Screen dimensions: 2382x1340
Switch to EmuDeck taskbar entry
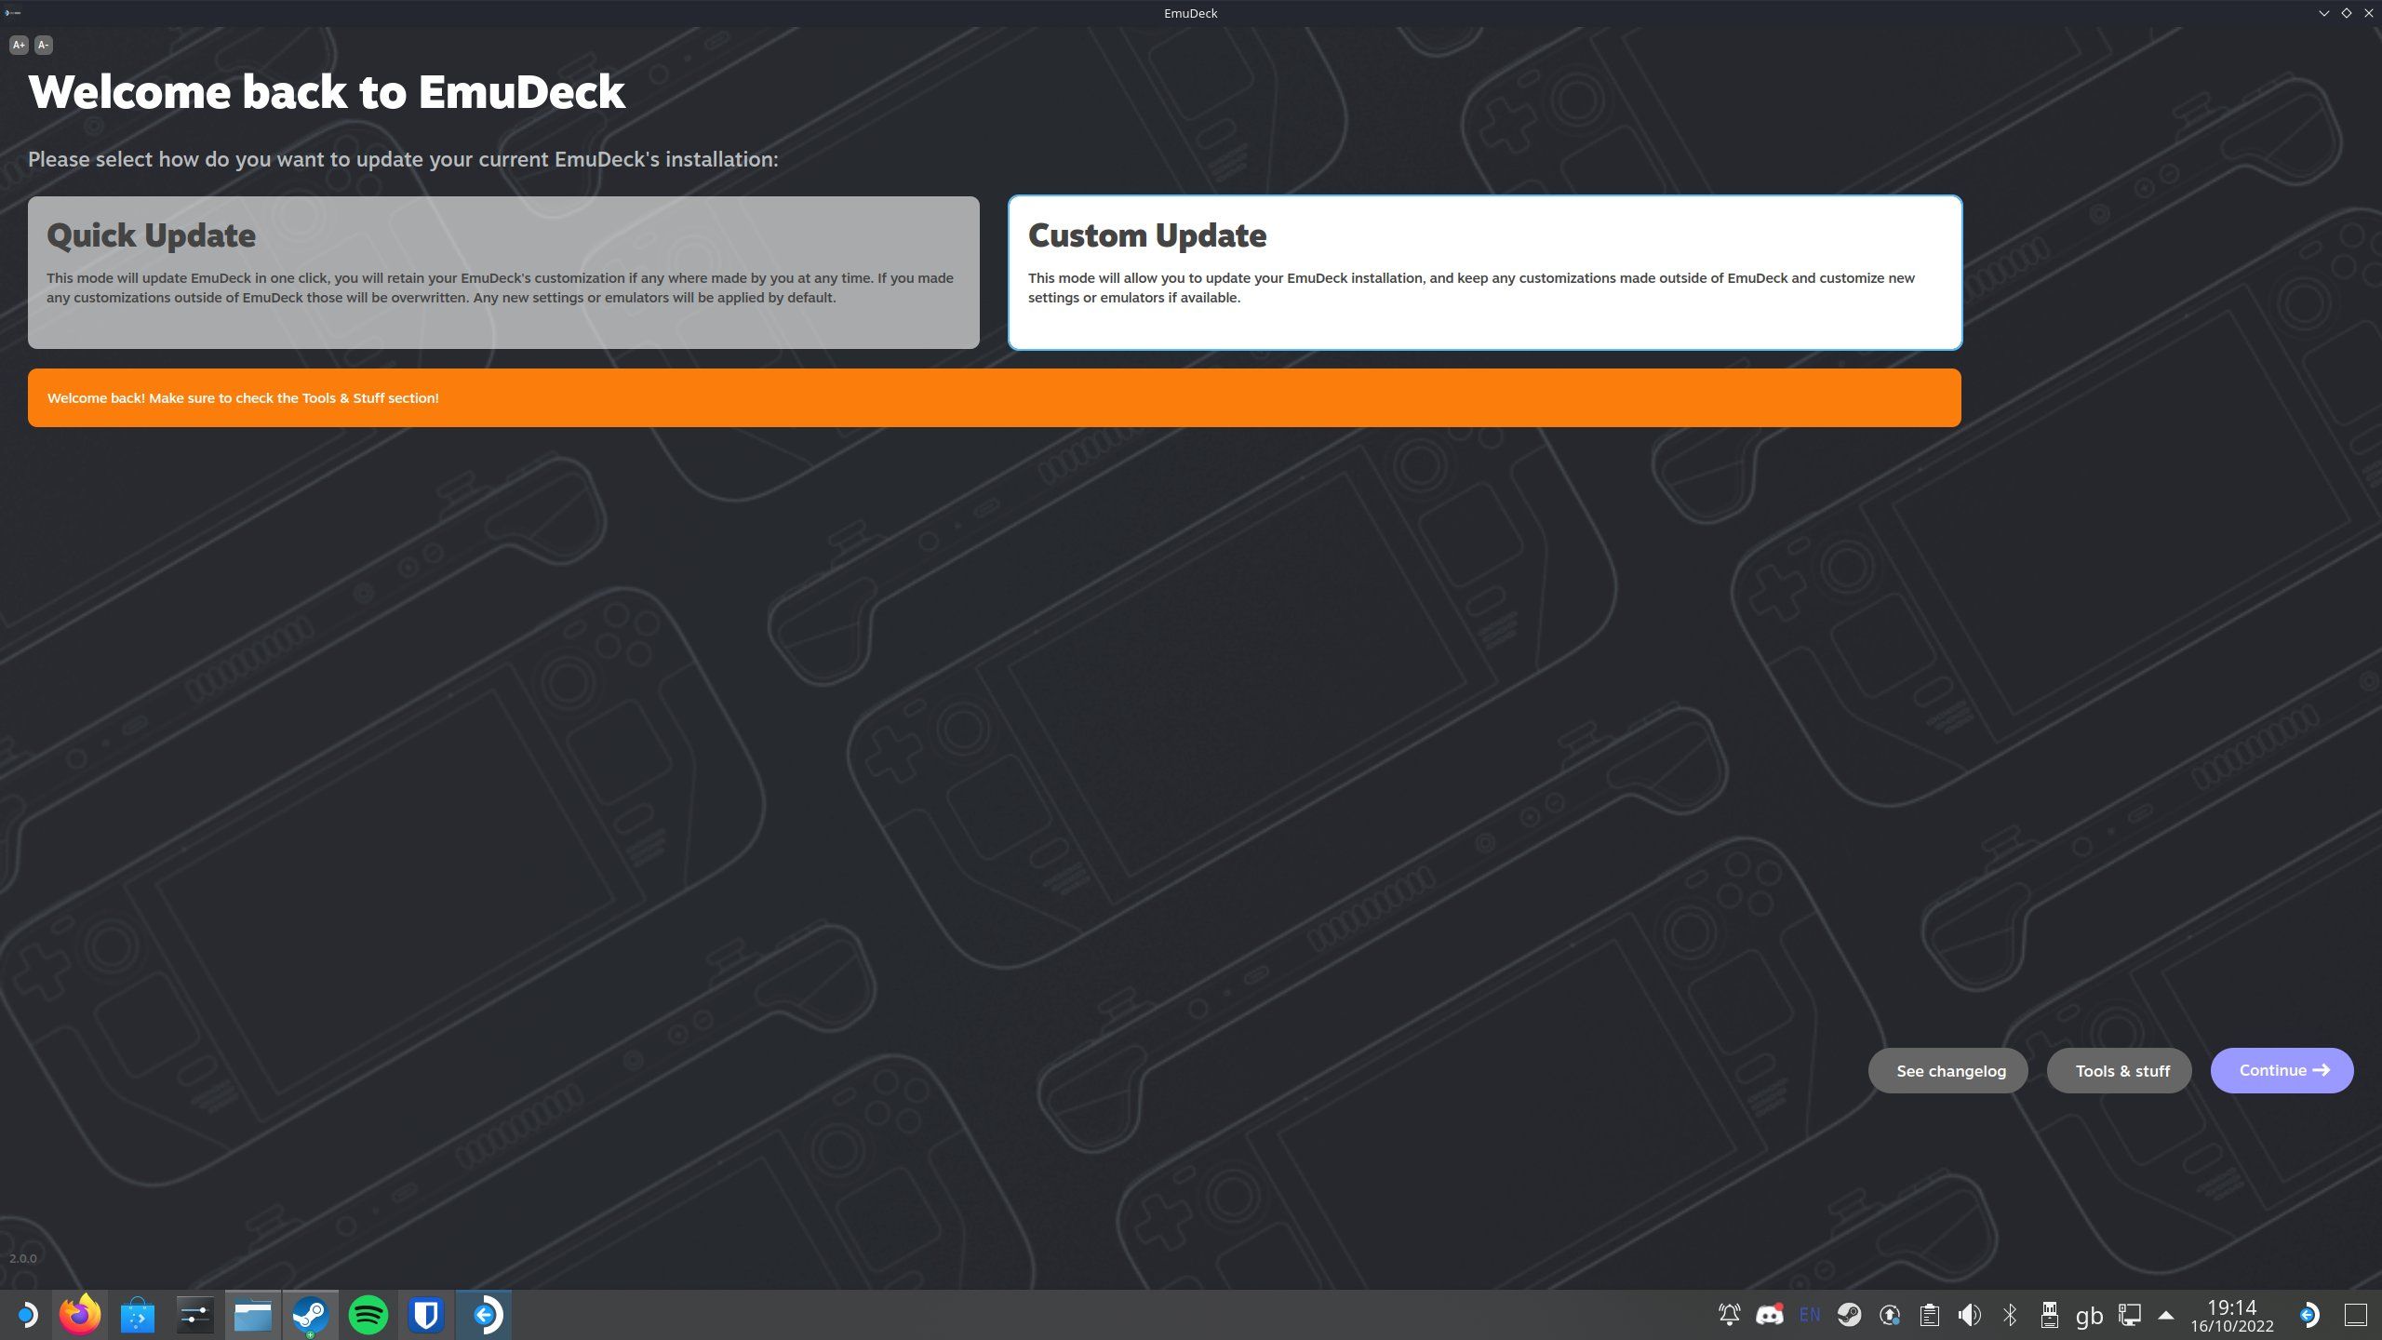pyautogui.click(x=484, y=1315)
